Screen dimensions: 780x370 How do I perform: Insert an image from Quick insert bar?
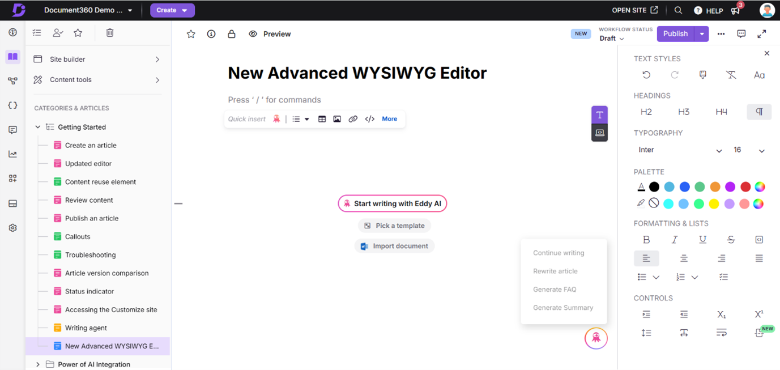[337, 119]
